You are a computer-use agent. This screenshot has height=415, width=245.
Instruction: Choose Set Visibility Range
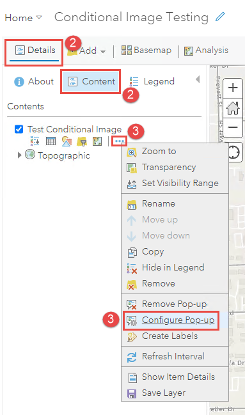(175, 183)
